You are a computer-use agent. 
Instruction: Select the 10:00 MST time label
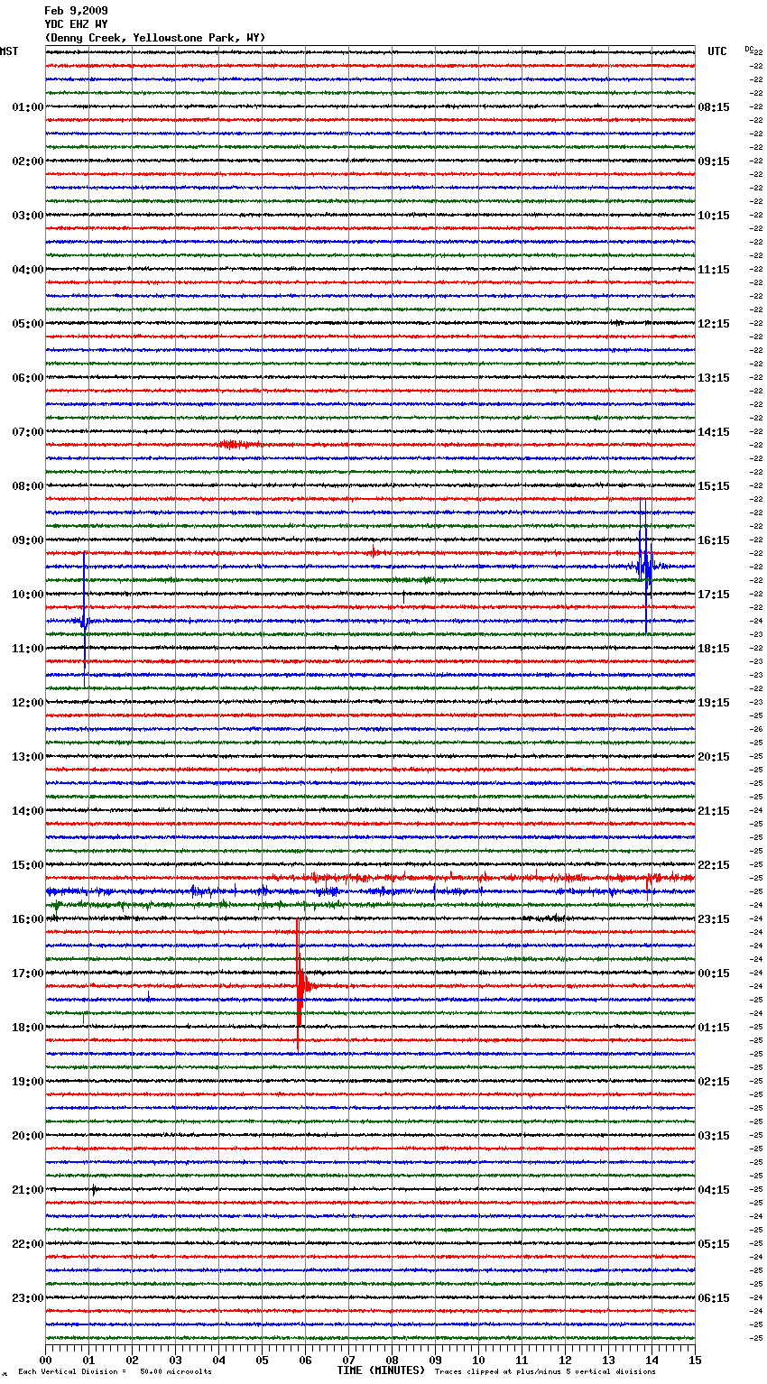pos(28,595)
